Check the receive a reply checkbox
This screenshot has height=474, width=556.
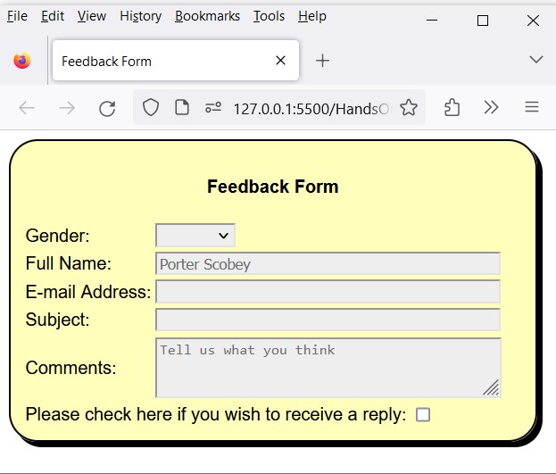pyautogui.click(x=423, y=414)
